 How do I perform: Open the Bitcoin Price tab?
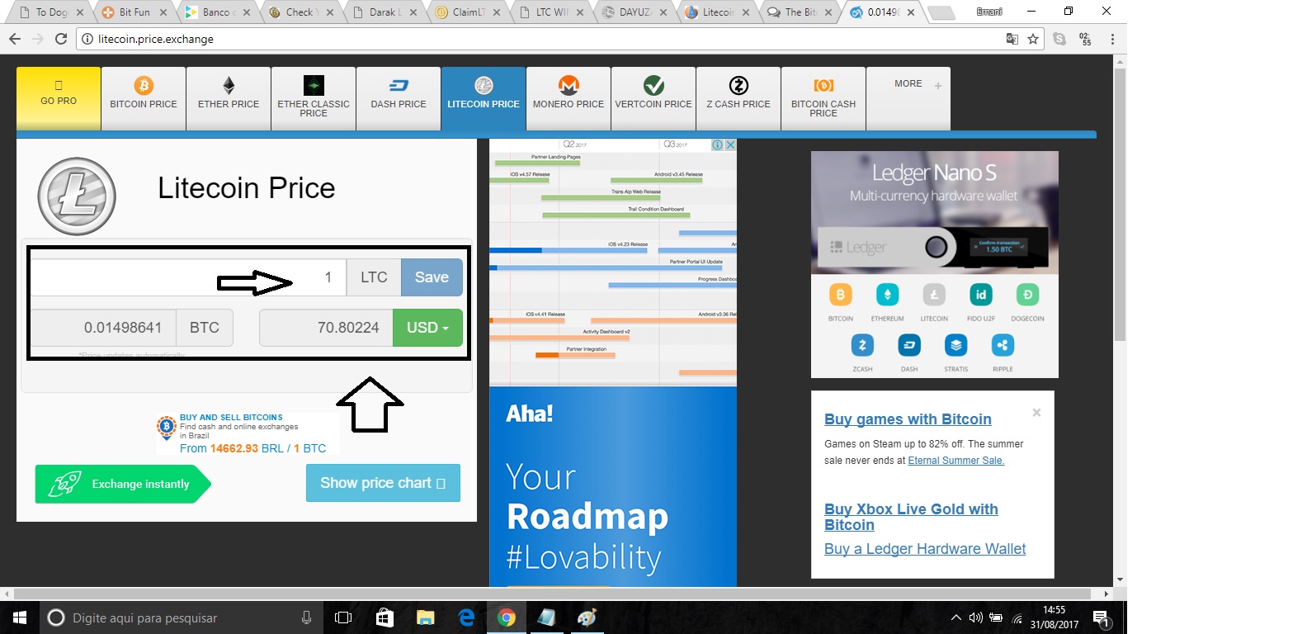144,98
